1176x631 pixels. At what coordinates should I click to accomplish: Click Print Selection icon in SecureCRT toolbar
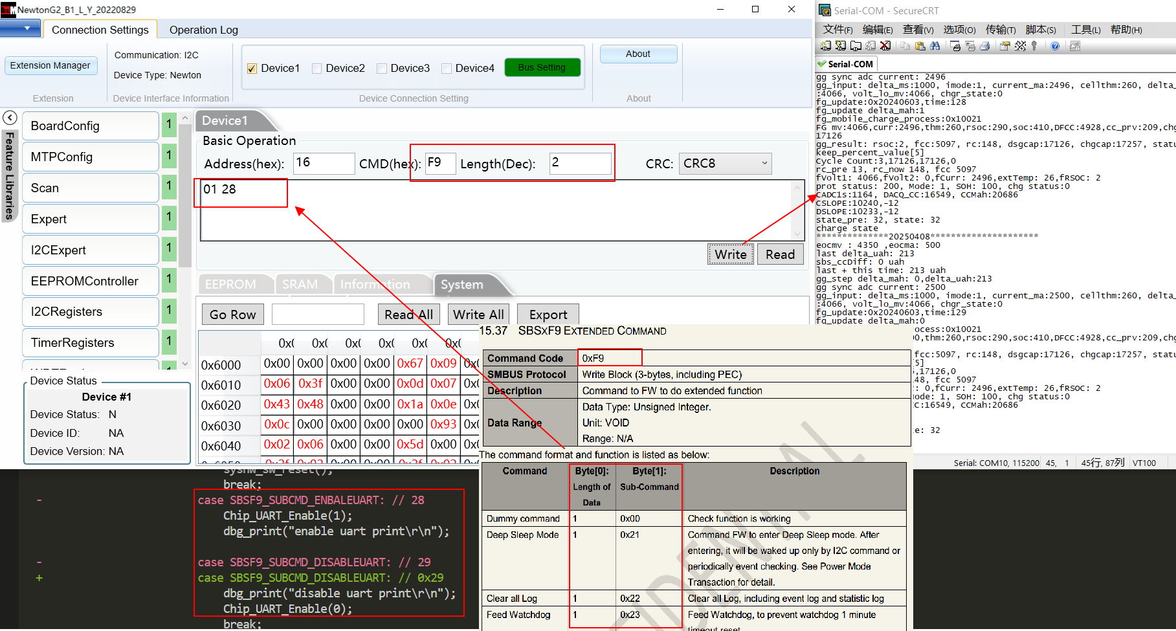point(970,46)
